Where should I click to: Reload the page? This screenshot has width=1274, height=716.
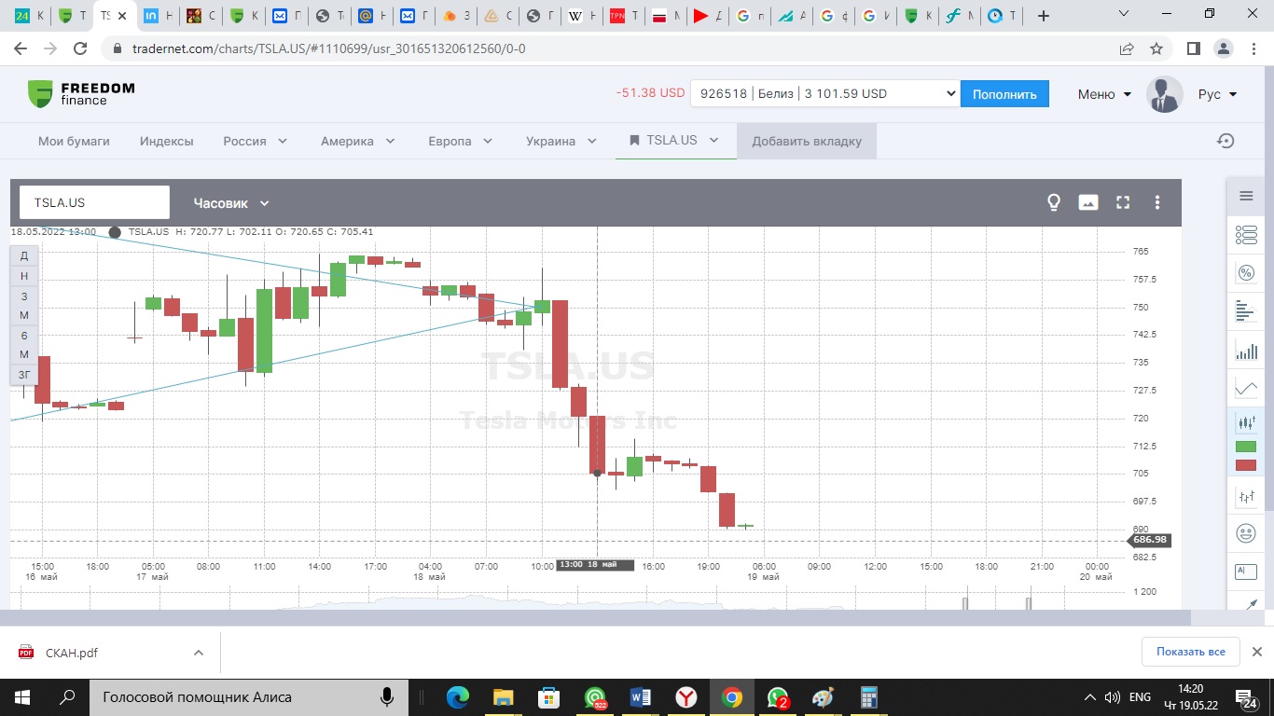coord(80,48)
